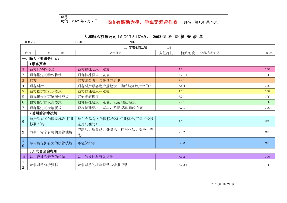Click the page indicator '页码：第1页 共78页'
Image resolution: width=287 pixels, height=203 pixels.
201,22
